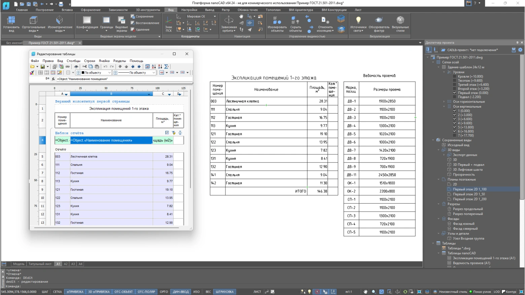Switch to the BIM Архитектура ribbon tab
Screen dimensions: 525x295
[301, 10]
